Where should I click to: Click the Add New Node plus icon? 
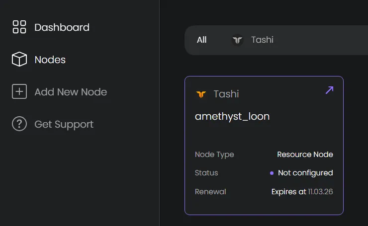19,92
